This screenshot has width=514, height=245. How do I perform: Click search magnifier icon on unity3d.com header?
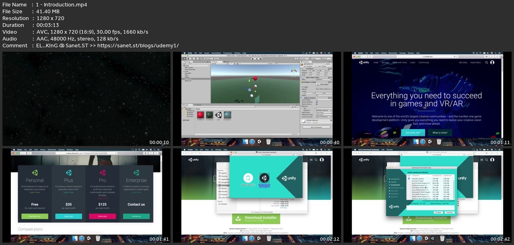click(486, 63)
